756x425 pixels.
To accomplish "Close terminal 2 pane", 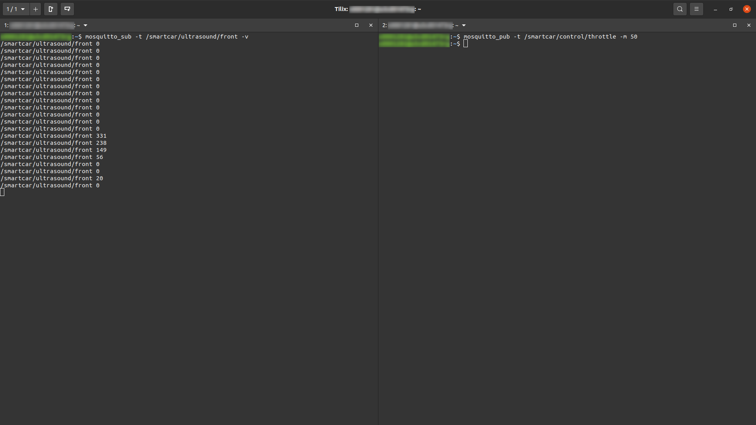I will coord(749,25).
